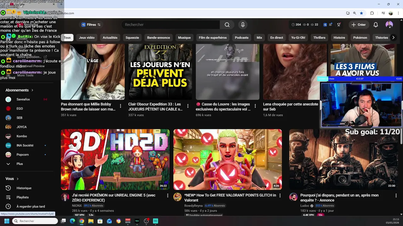This screenshot has height=226, width=403.
Task: Play the Valorant Points glitch video thumbnail
Action: [x=228, y=159]
